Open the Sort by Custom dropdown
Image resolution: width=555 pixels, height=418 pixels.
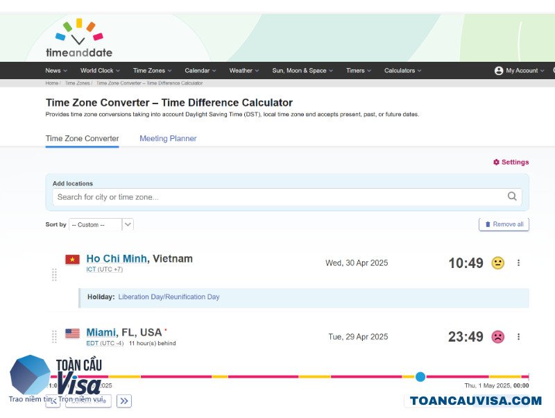point(101,224)
